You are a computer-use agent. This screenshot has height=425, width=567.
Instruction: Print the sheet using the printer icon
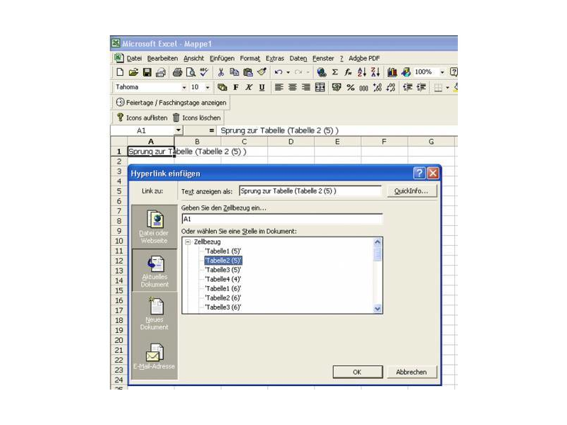point(177,72)
